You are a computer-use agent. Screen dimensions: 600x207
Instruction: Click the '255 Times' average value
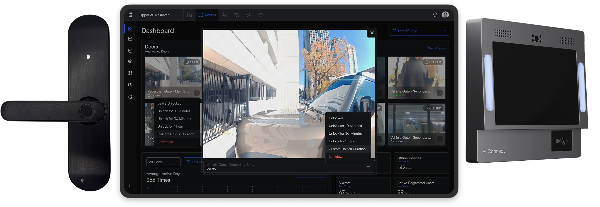[158, 180]
